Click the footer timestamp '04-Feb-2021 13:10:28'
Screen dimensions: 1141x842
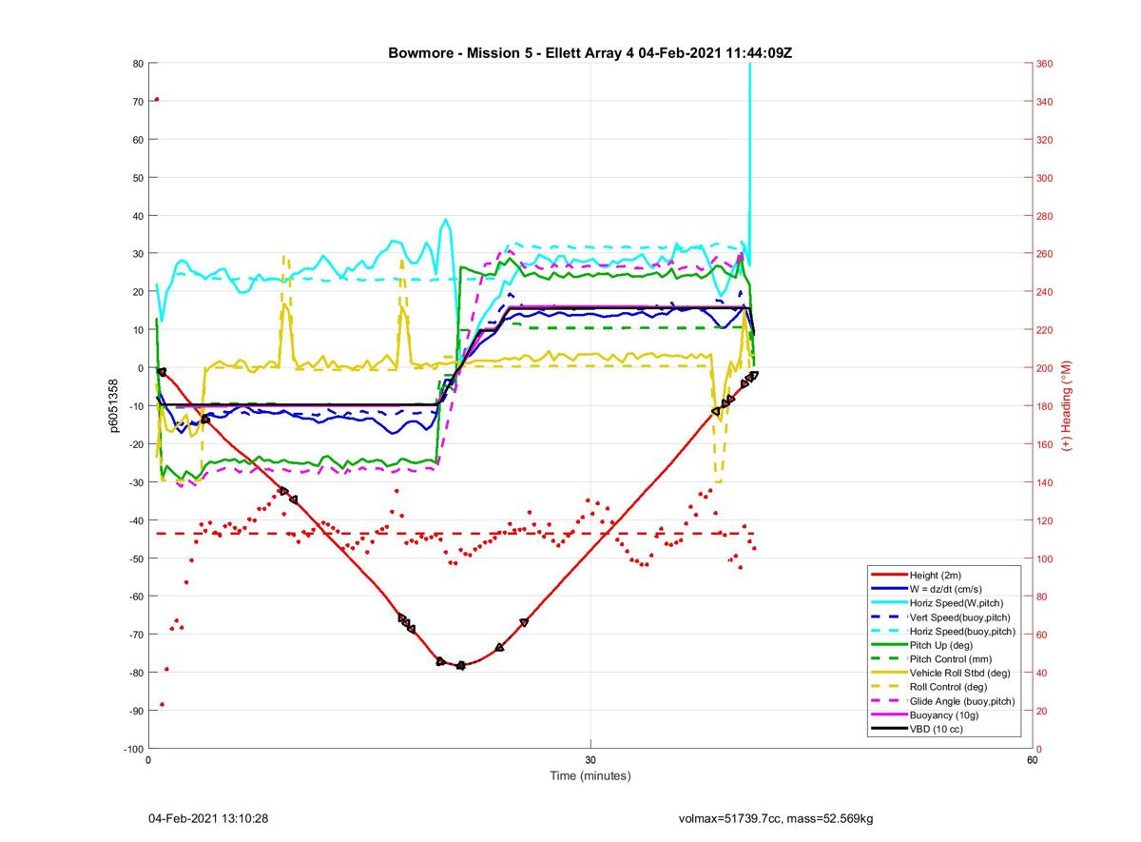click(207, 818)
